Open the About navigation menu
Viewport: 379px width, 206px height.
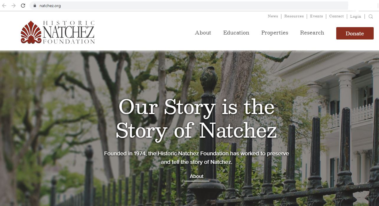click(203, 33)
